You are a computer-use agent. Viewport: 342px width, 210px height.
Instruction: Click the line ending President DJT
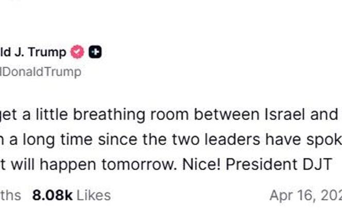[x=170, y=165]
